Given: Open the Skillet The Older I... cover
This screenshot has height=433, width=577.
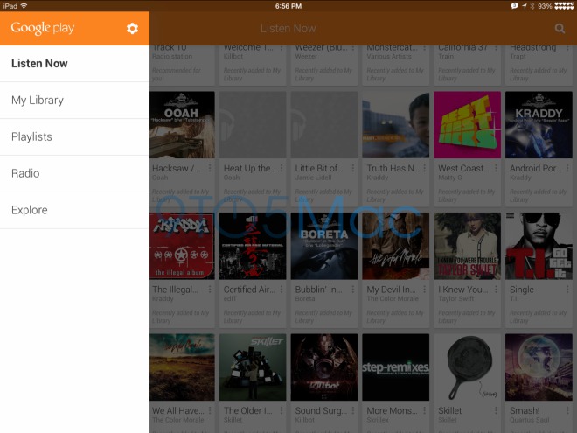Looking at the screenshot, I should tap(253, 367).
